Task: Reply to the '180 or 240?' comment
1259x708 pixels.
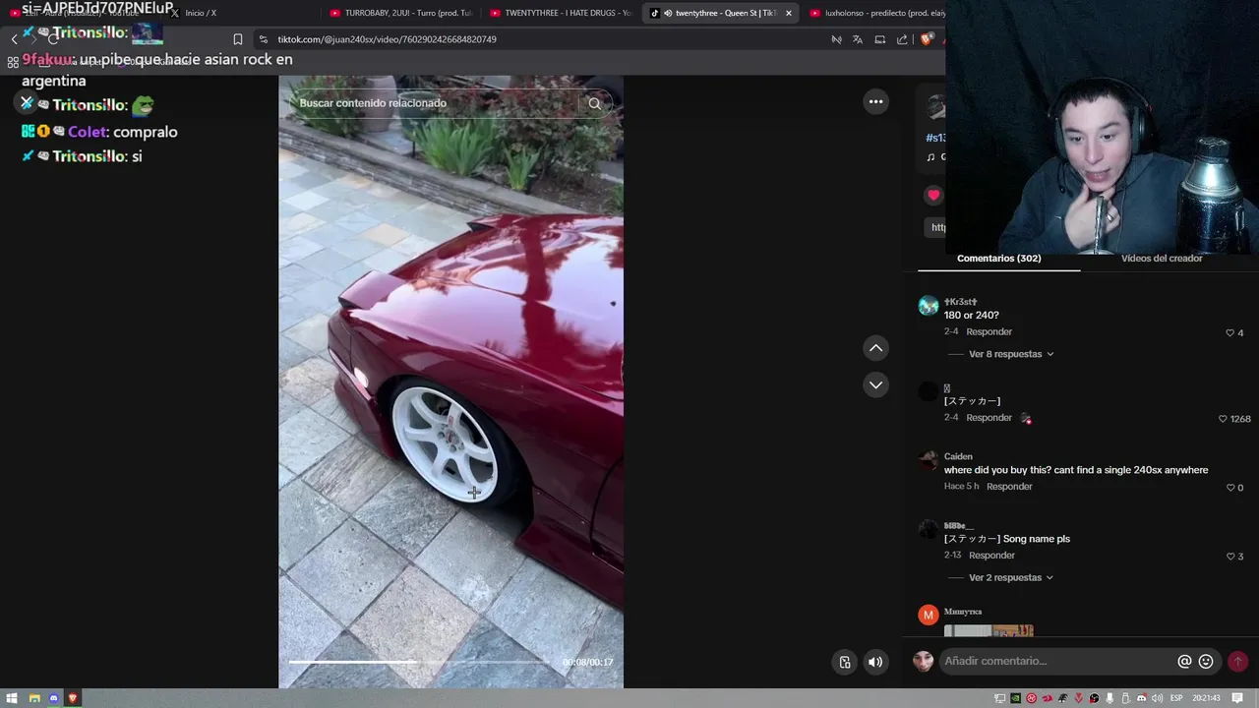Action: pyautogui.click(x=989, y=332)
